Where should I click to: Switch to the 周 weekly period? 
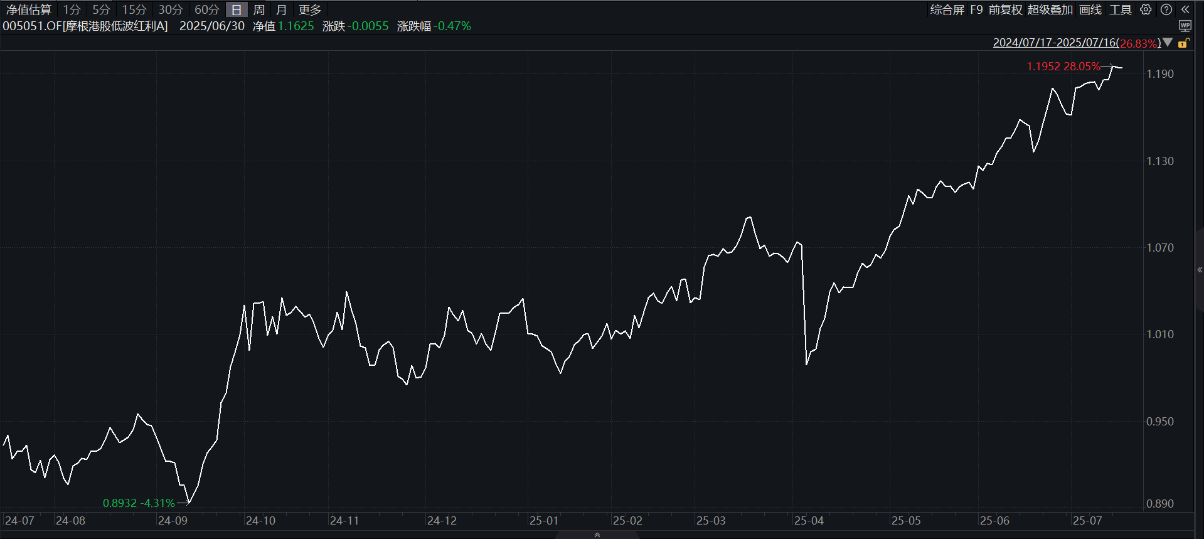pos(258,10)
